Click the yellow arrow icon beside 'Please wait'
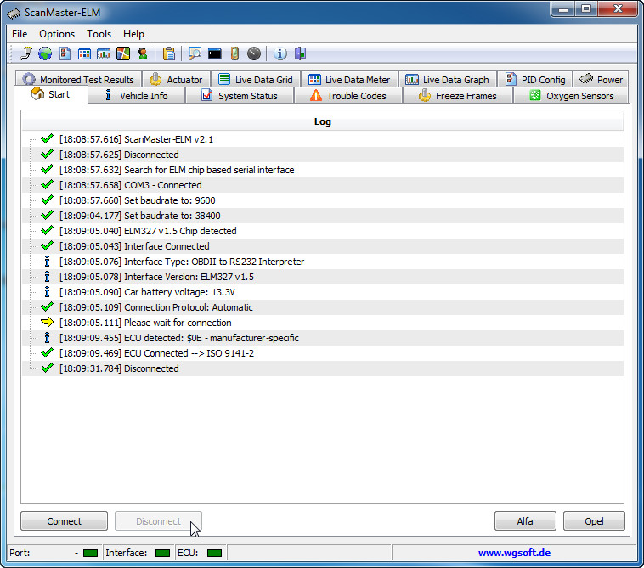 [x=48, y=322]
